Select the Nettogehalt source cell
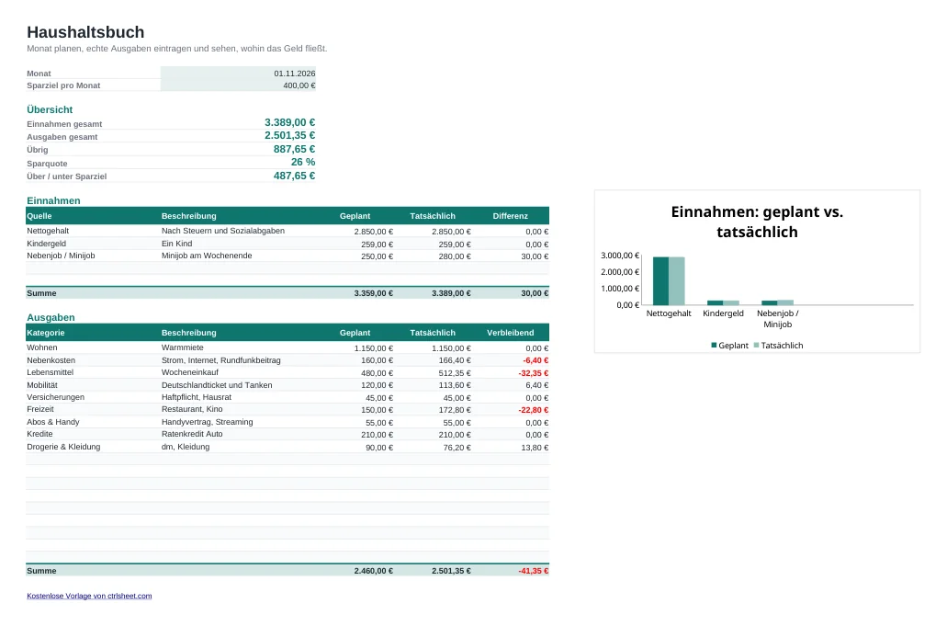Viewport: 947px width, 626px height. tap(93, 231)
